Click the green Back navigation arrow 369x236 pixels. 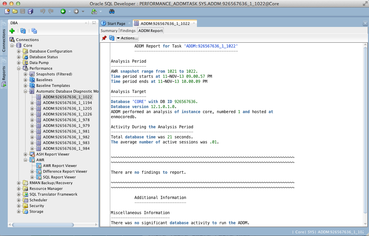pos(63,11)
